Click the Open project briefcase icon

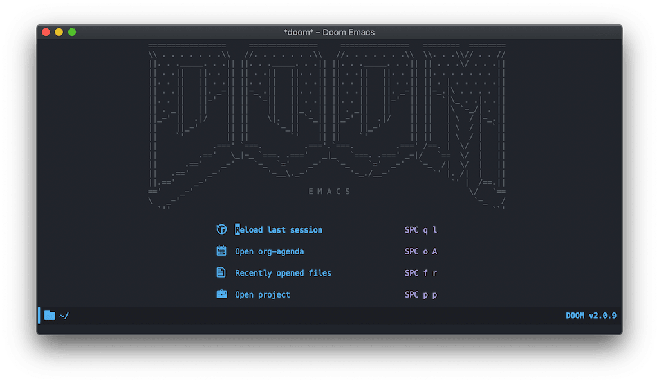[221, 294]
